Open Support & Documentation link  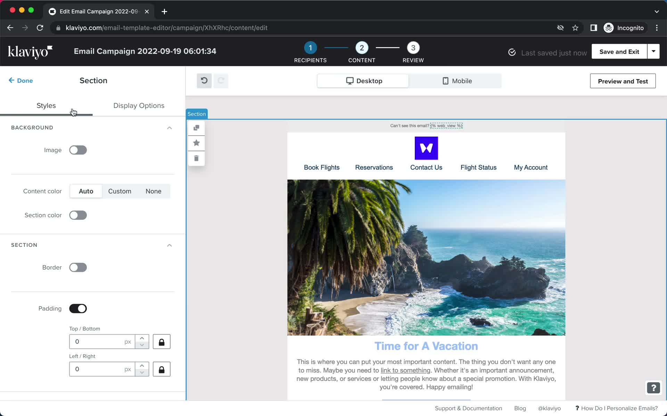pyautogui.click(x=468, y=408)
